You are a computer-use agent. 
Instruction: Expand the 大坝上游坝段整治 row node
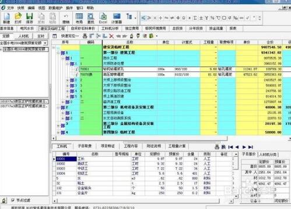pyautogui.click(x=68, y=80)
